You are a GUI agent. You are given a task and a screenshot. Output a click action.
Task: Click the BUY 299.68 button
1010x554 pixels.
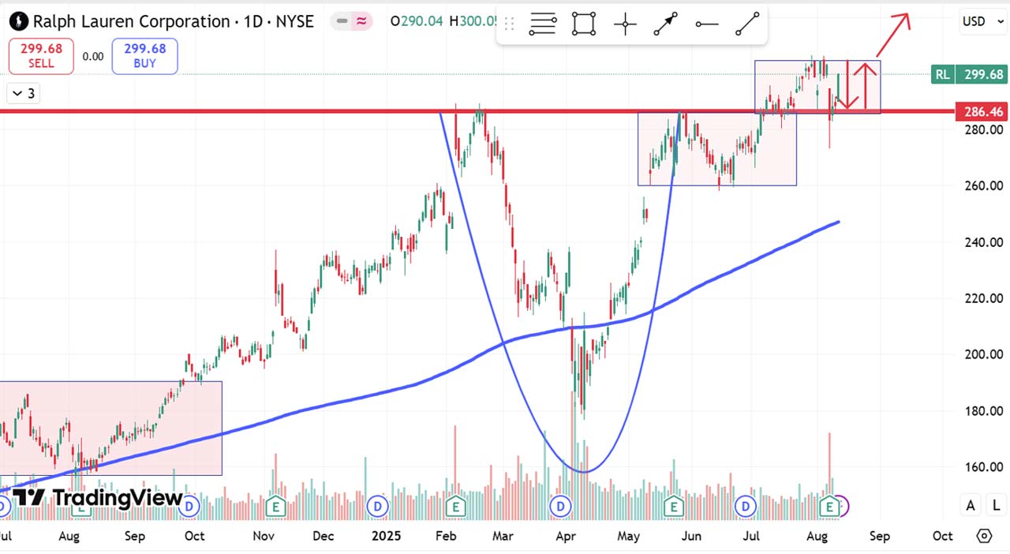(144, 56)
